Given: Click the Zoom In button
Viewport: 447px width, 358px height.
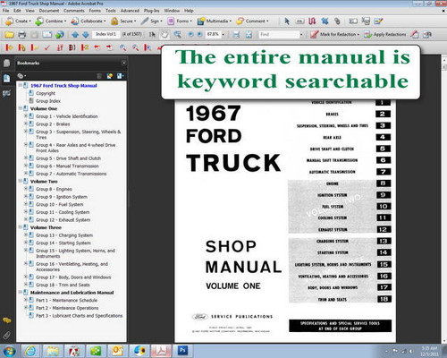Looking at the screenshot, I should click(x=199, y=35).
